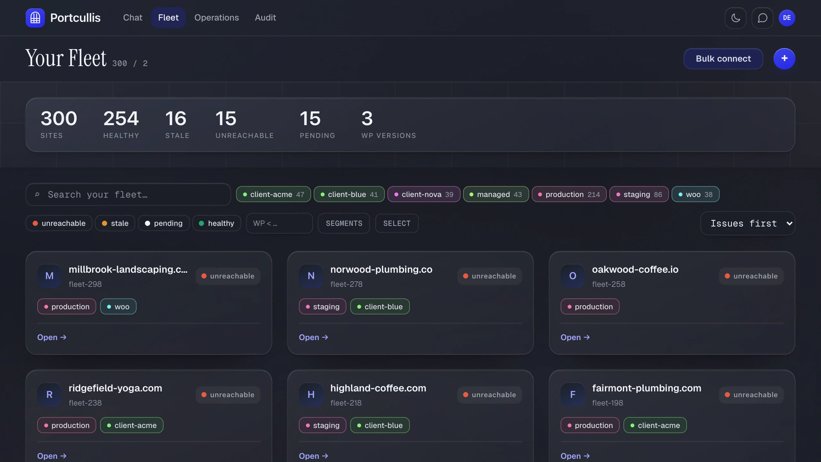
Task: Click the Portcullis gate logo icon
Action: point(35,18)
